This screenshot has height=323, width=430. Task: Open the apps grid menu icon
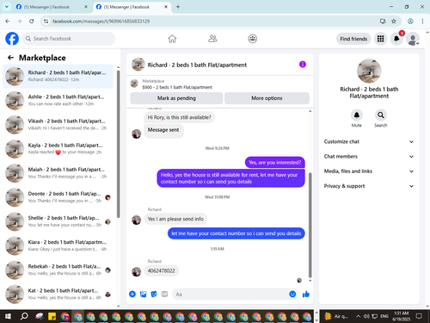pos(380,39)
